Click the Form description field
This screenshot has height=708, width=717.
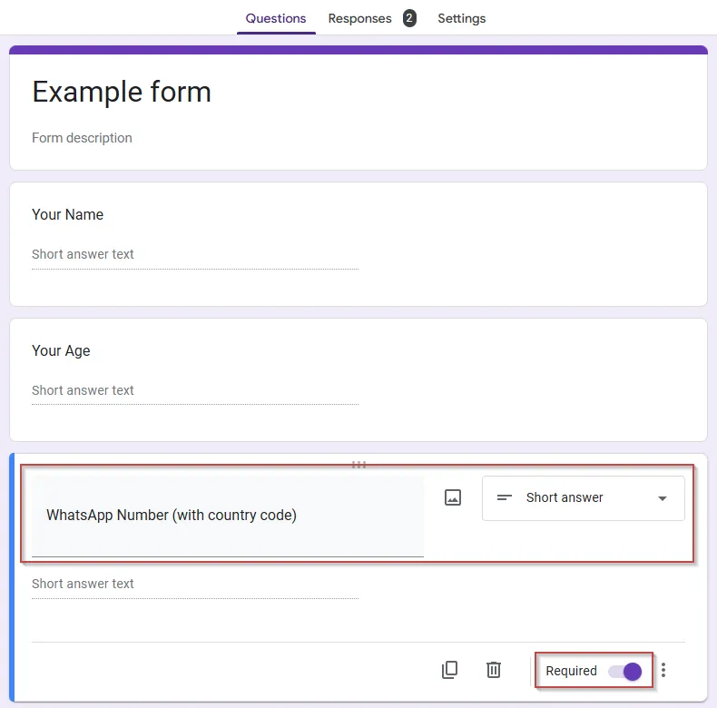coord(82,138)
